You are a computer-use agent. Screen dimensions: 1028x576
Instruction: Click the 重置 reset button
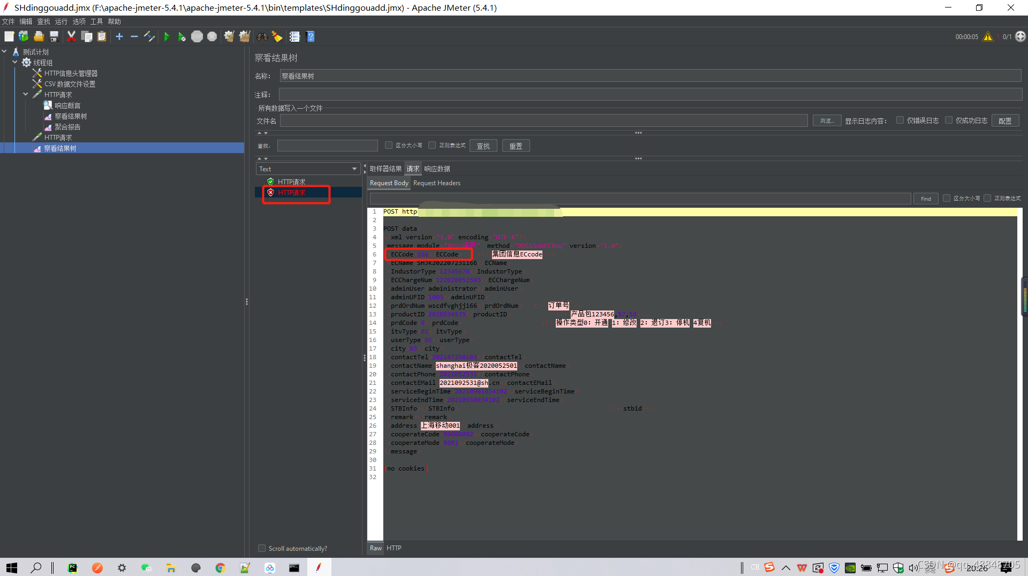point(516,146)
